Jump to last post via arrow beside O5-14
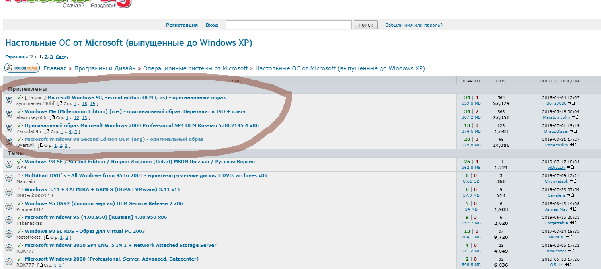The width and height of the screenshot is (601, 269). click(x=567, y=265)
